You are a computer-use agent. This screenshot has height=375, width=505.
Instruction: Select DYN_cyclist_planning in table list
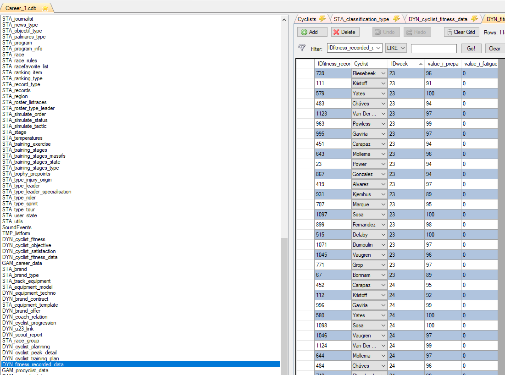[x=26, y=347]
